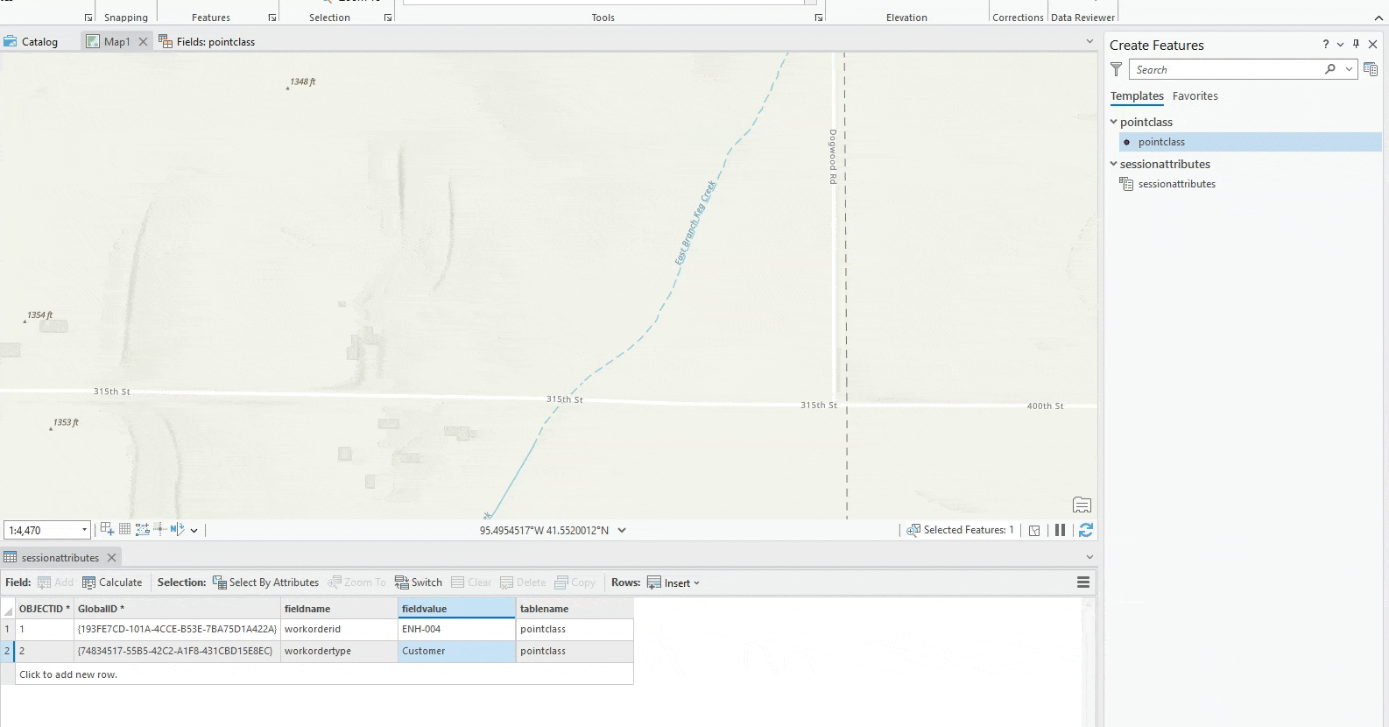Open the Manage Templates icon
The image size is (1389, 727).
point(1371,69)
